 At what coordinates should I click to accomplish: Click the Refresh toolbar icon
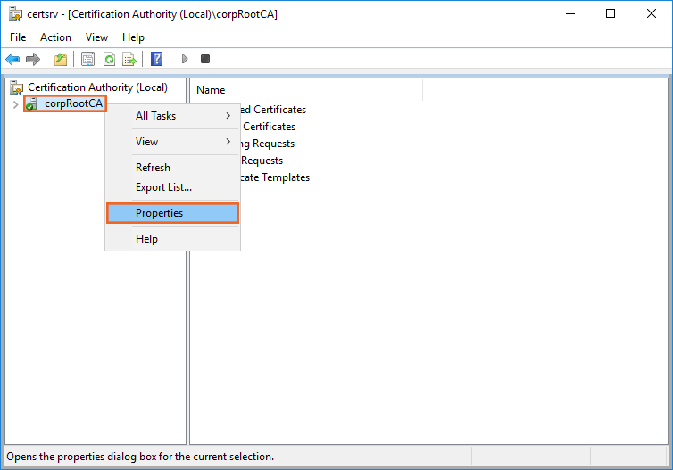click(x=109, y=60)
